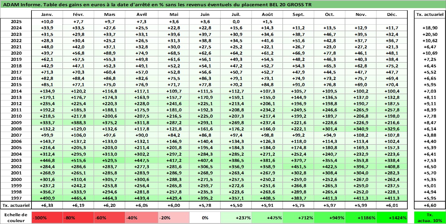Select the 'Tx. actuariel' header of the right column
This screenshot has height=224, width=446.
430,15
